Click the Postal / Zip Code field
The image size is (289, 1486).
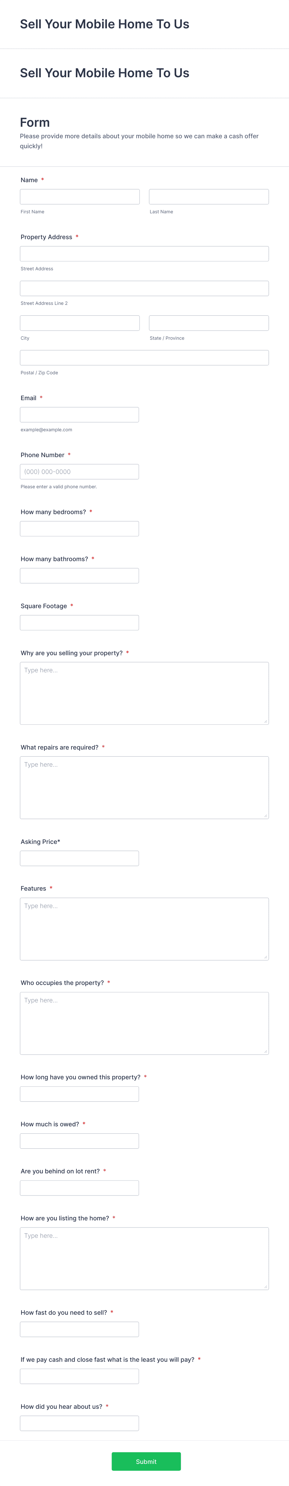[x=144, y=358]
